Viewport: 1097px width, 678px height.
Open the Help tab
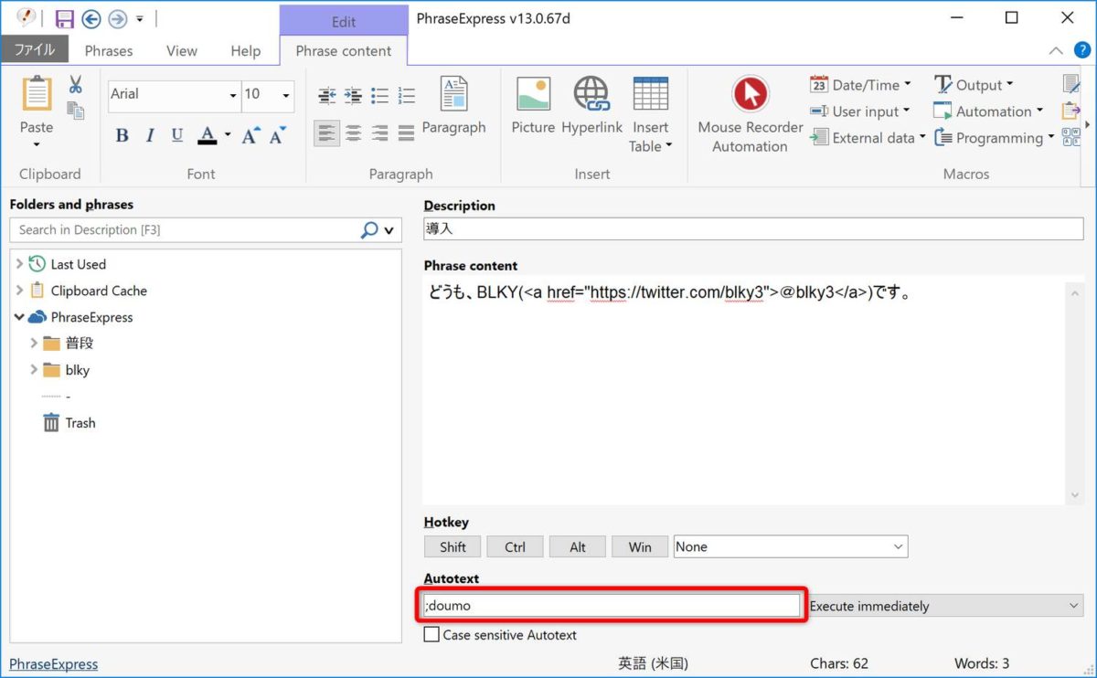[245, 51]
